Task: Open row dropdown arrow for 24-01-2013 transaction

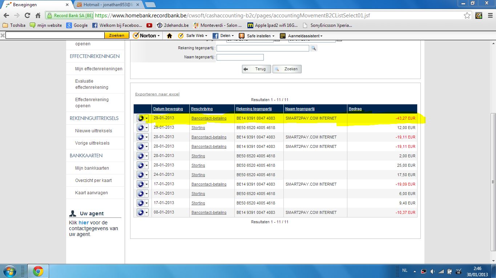Action: [x=147, y=175]
